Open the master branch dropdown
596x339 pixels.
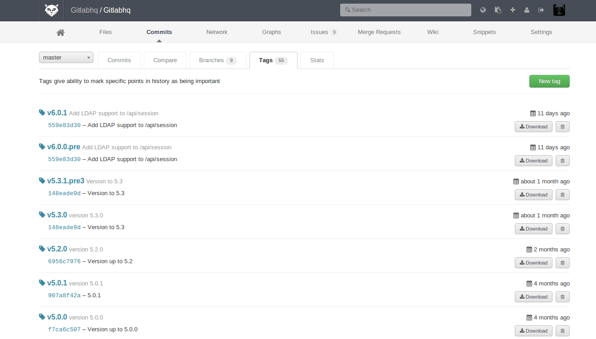[66, 57]
